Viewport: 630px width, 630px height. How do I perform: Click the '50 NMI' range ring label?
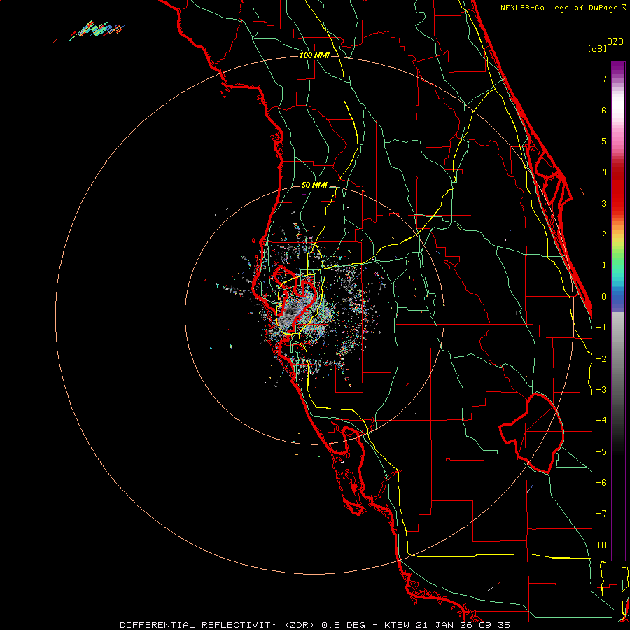tap(314, 185)
